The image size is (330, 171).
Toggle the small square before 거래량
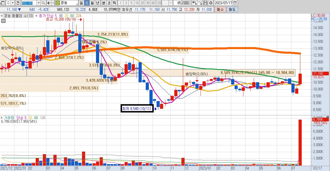click(x=2, y=118)
